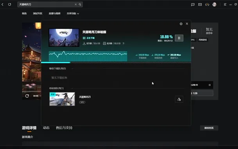Screen dimensions: 238x149
Task: Click the magnifier search icon
Action: point(80,4)
